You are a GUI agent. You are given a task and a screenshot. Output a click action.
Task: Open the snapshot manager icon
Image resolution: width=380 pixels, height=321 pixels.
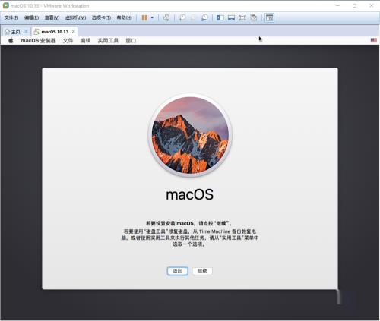pos(204,17)
